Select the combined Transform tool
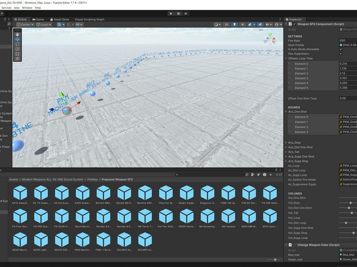Image resolution: width=357 pixels, height=267 pixels. point(17,59)
